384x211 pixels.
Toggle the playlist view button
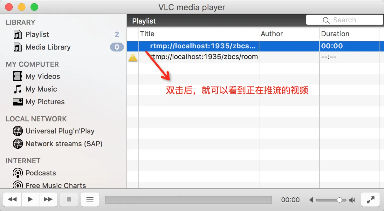tap(90, 199)
